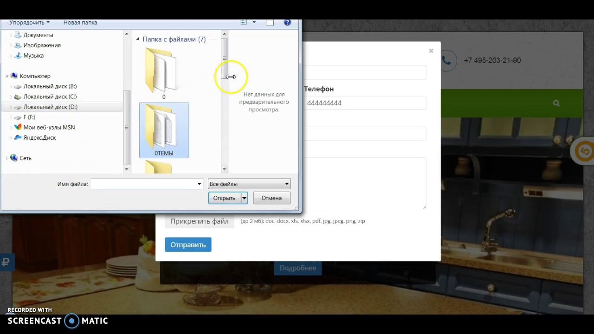Viewport: 594px width, 334px height.
Task: Click the MSN butterfly icon
Action: (18, 127)
